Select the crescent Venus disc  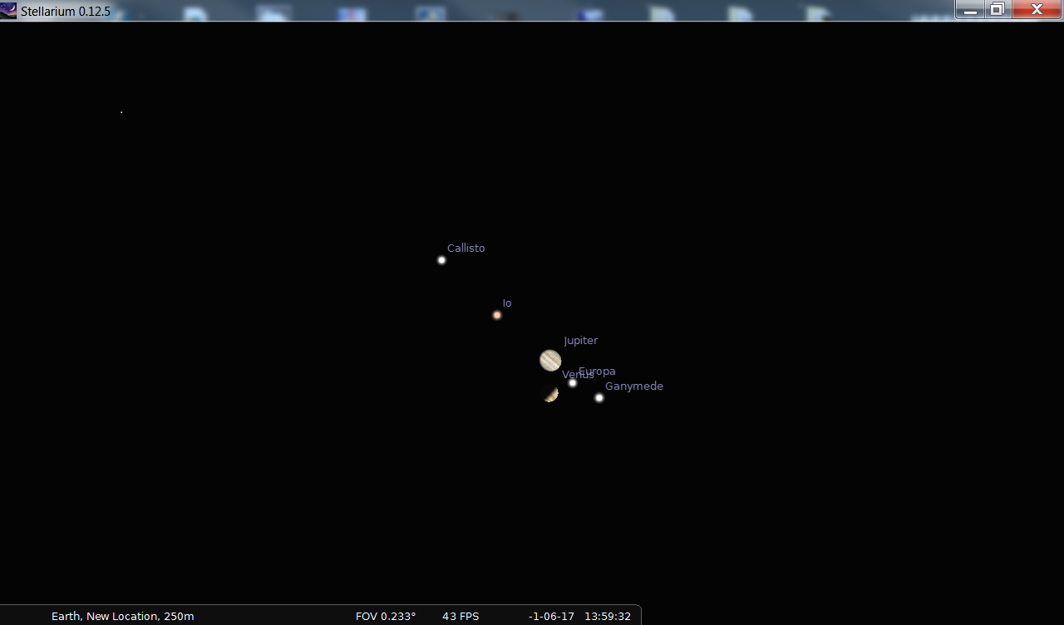pos(549,393)
